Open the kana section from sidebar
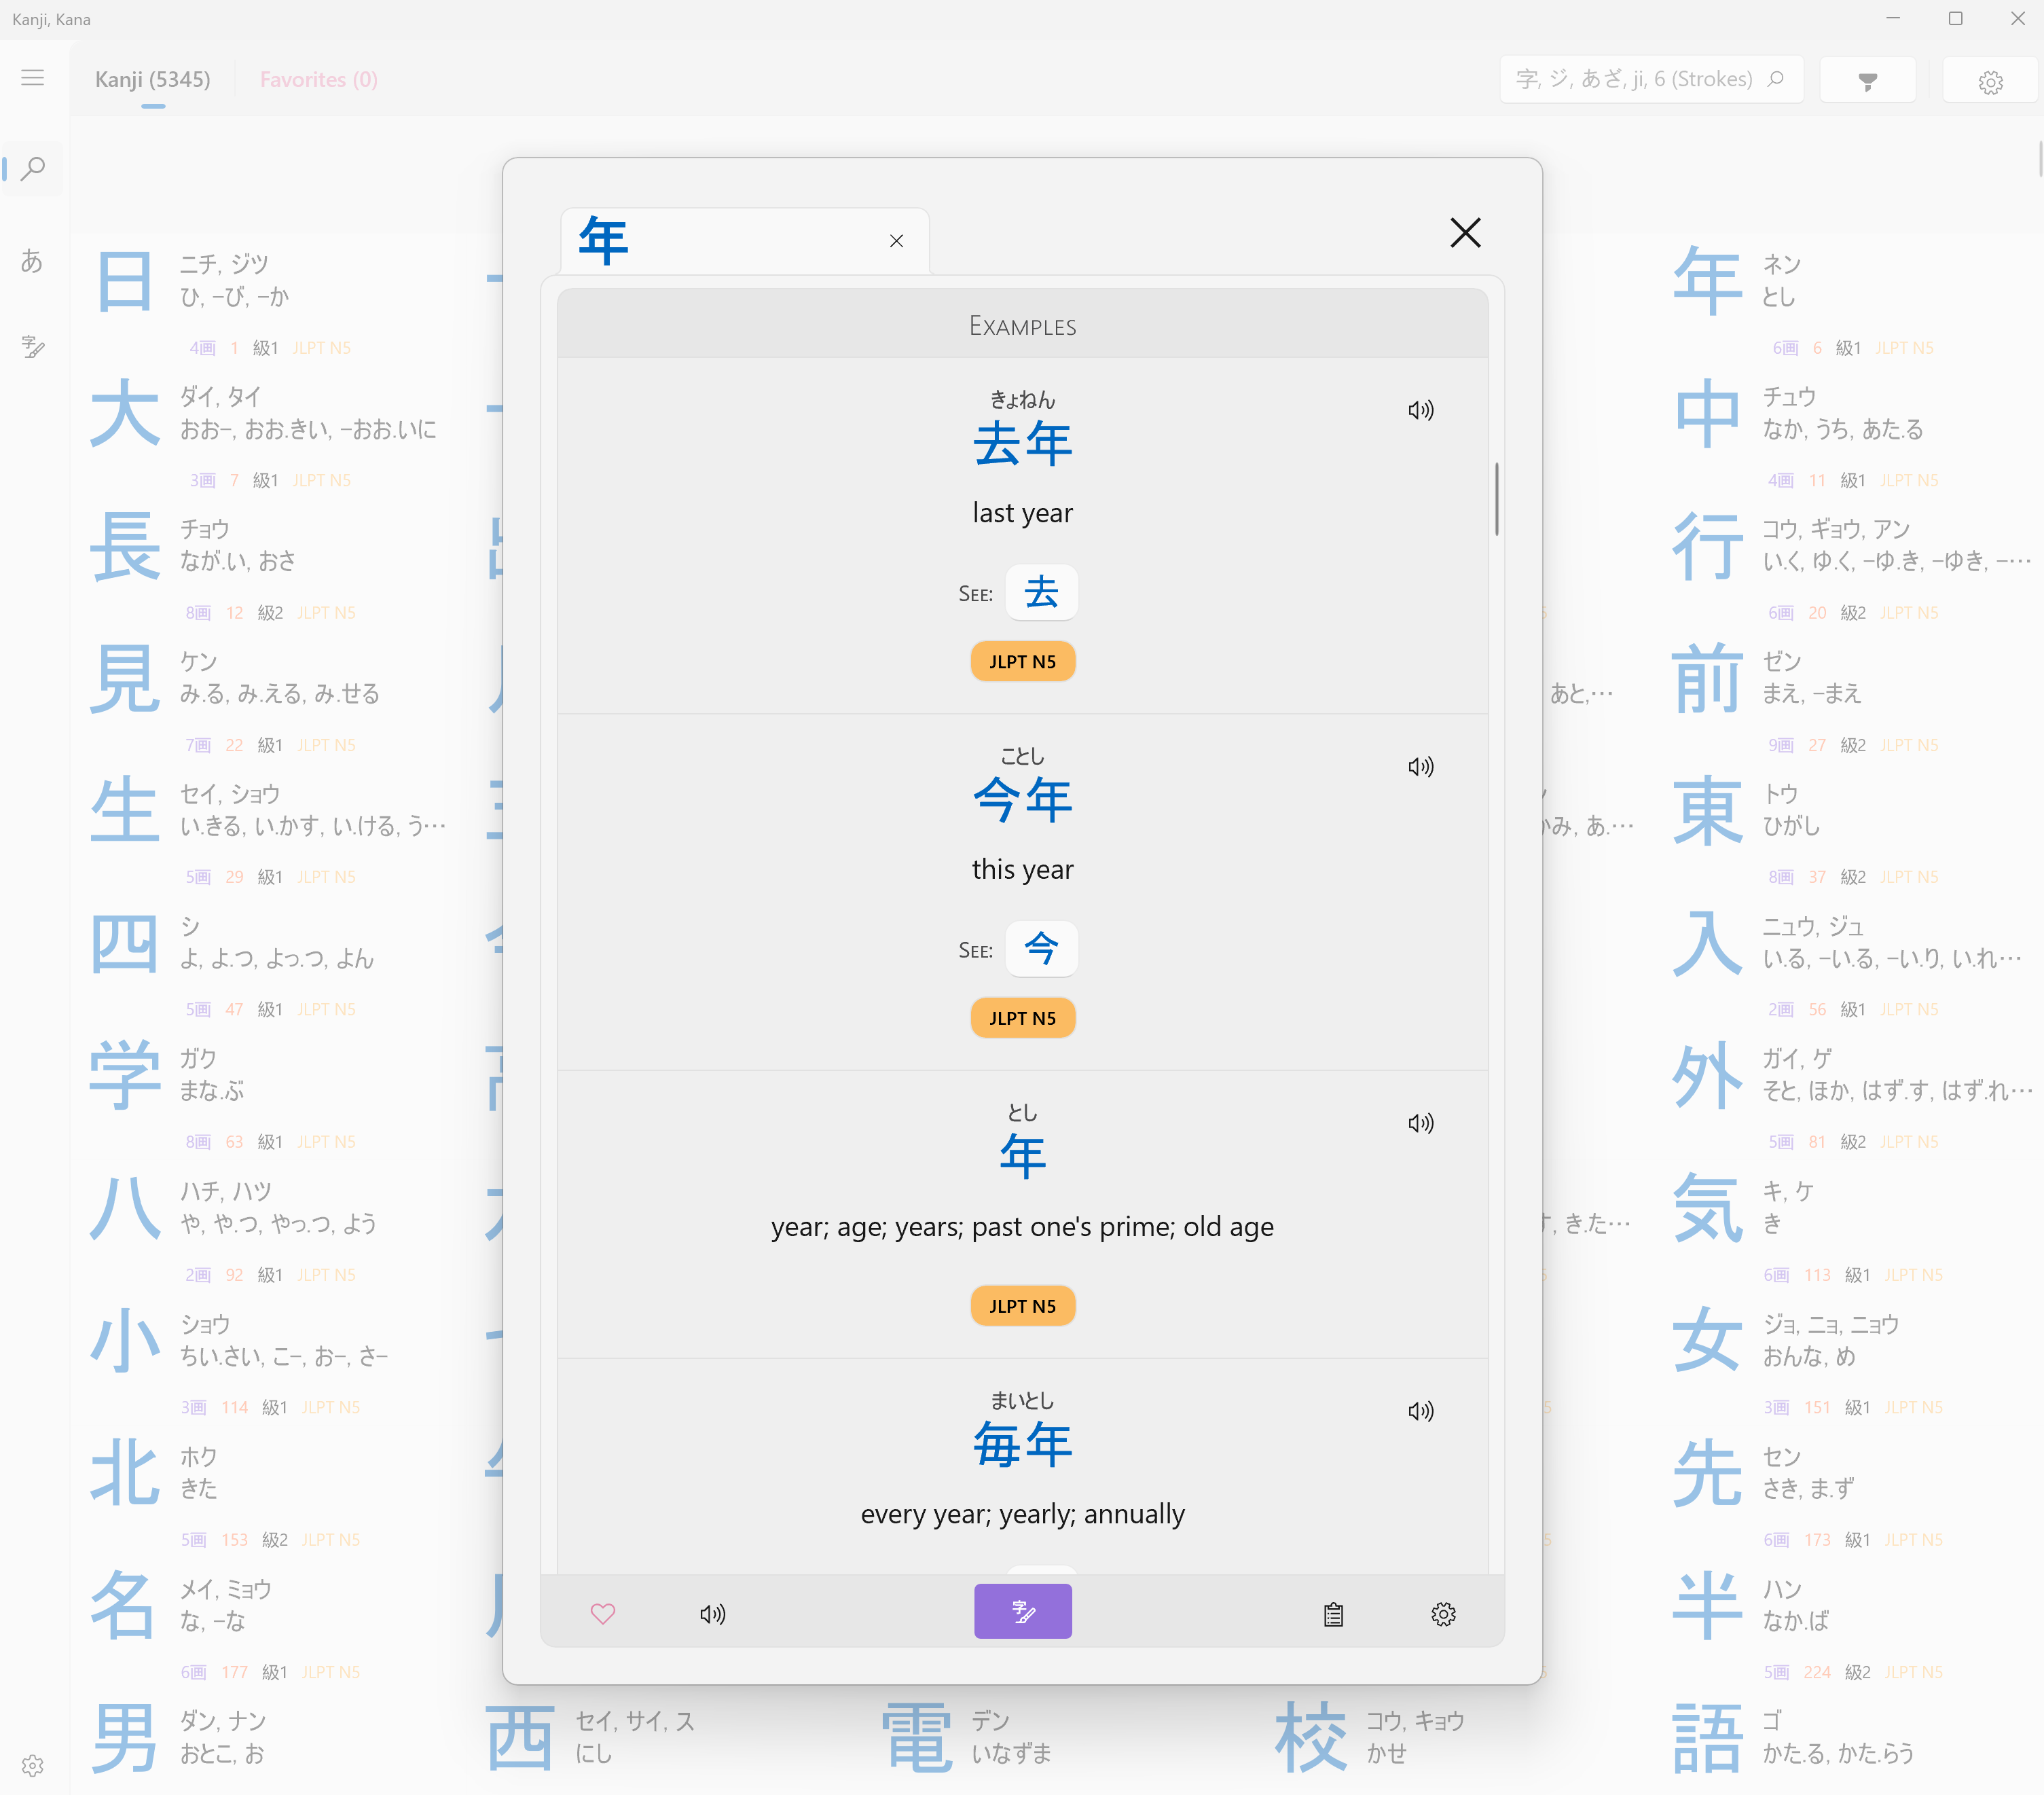This screenshot has height=1795, width=2044. click(x=32, y=261)
